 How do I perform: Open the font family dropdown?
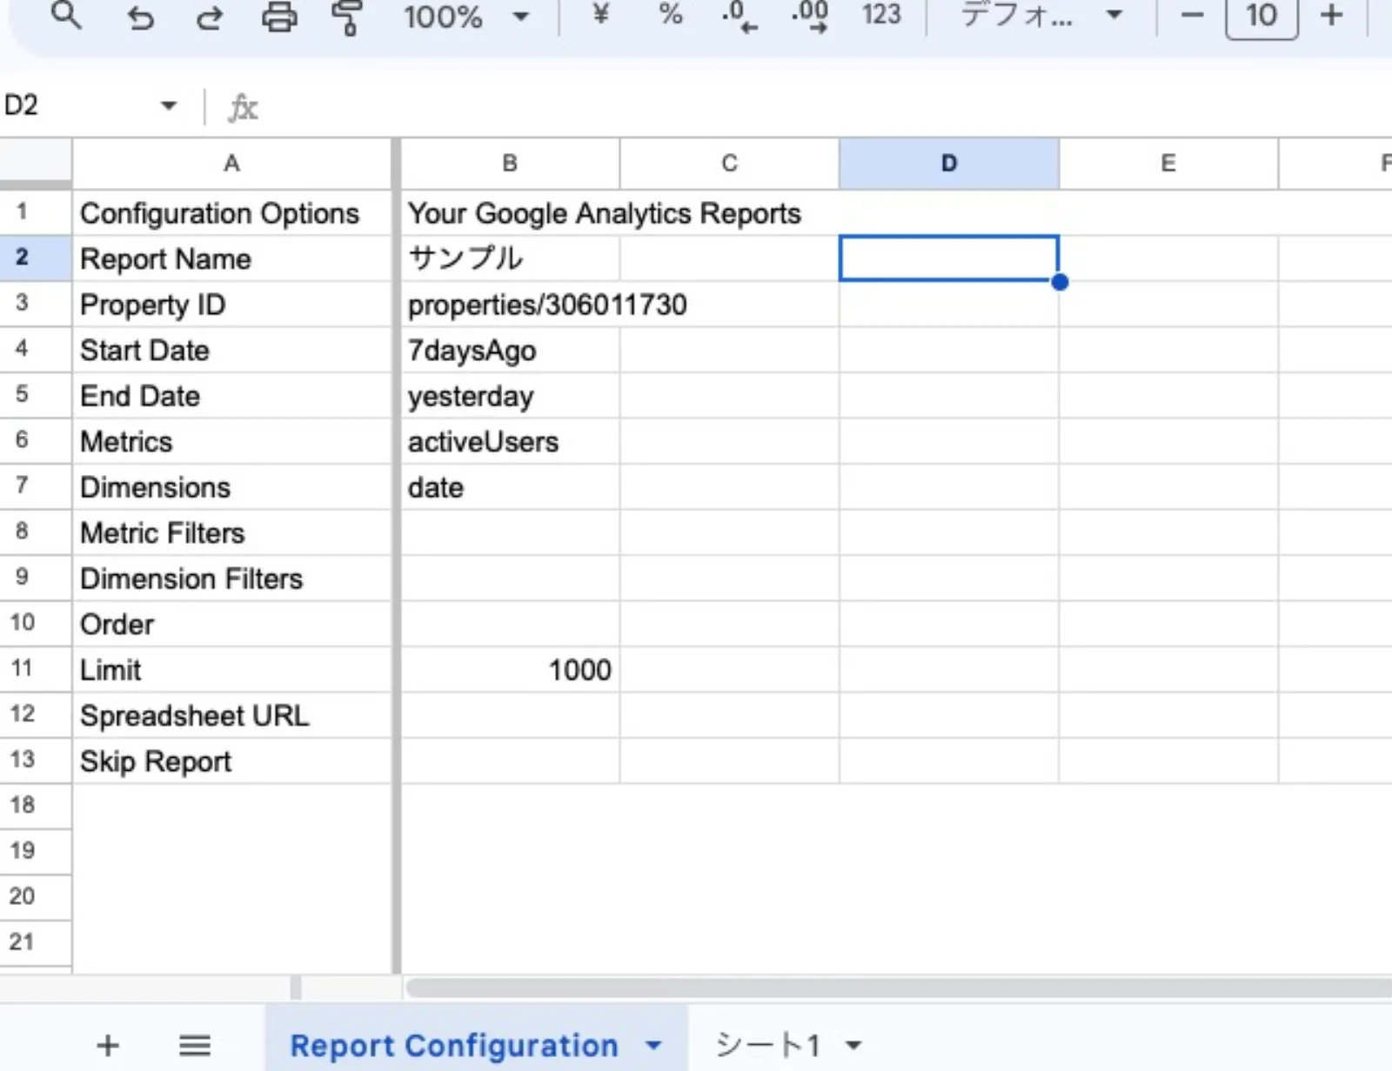1041,16
